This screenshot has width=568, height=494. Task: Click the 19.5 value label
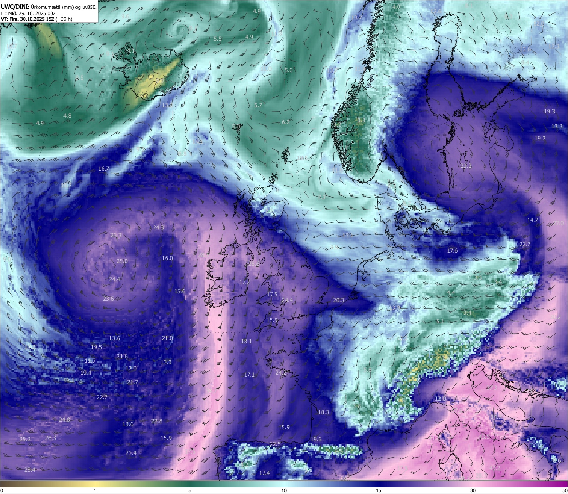click(96, 347)
